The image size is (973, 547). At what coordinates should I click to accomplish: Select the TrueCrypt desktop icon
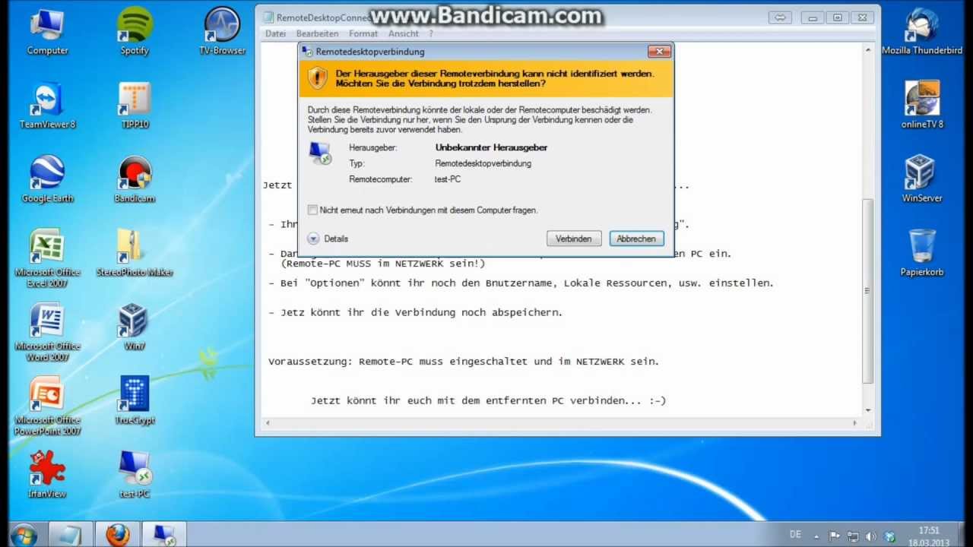point(135,400)
